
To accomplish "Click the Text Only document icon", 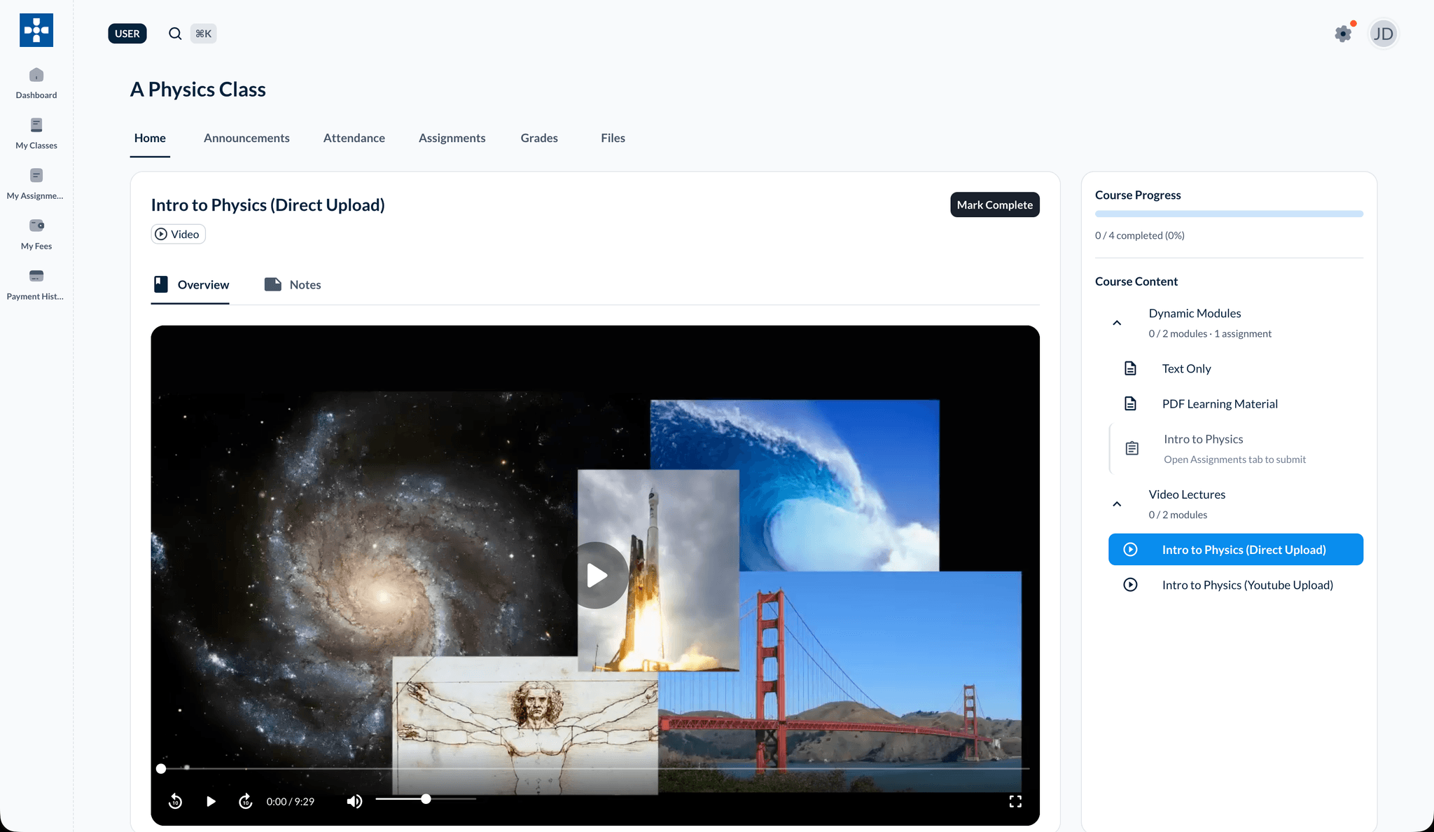I will [x=1130, y=368].
